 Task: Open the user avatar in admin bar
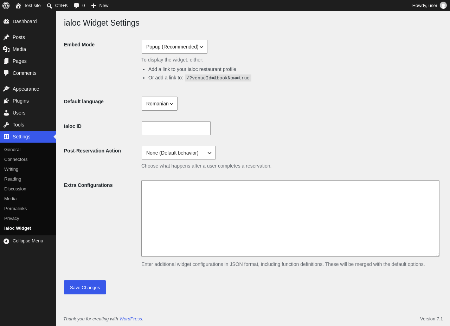pos(443,6)
